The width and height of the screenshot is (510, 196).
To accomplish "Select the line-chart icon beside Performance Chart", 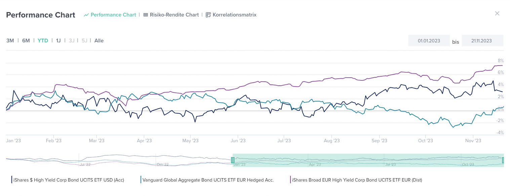I will pos(86,15).
